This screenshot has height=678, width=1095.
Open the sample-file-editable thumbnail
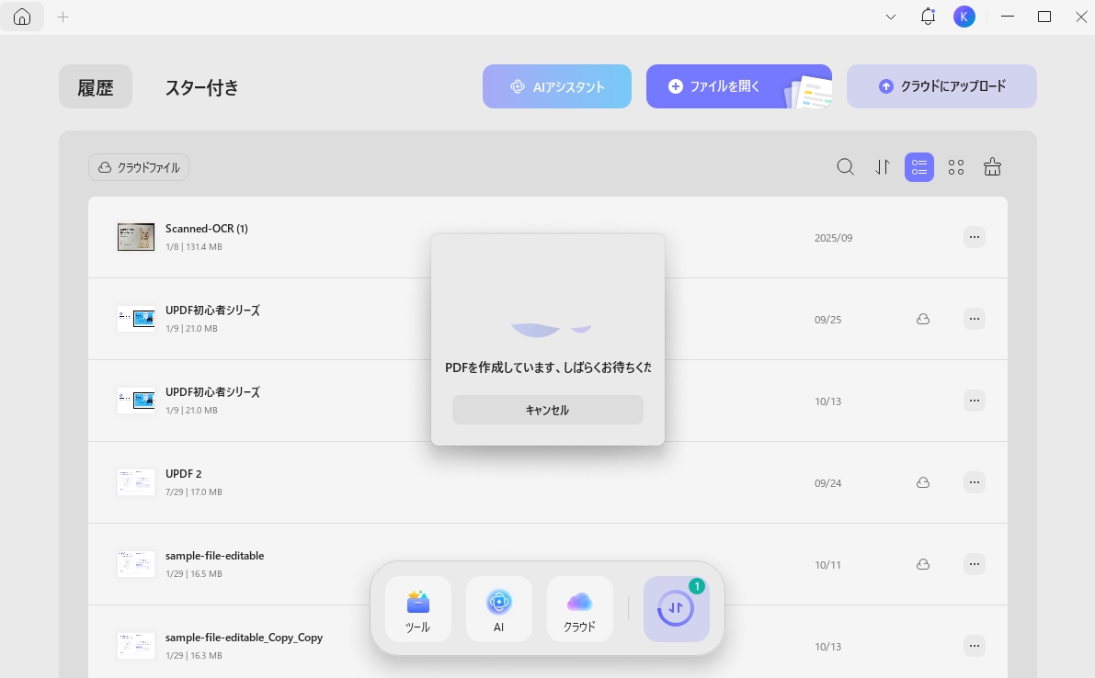(x=135, y=563)
